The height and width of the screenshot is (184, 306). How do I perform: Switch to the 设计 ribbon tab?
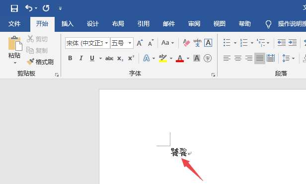point(93,24)
